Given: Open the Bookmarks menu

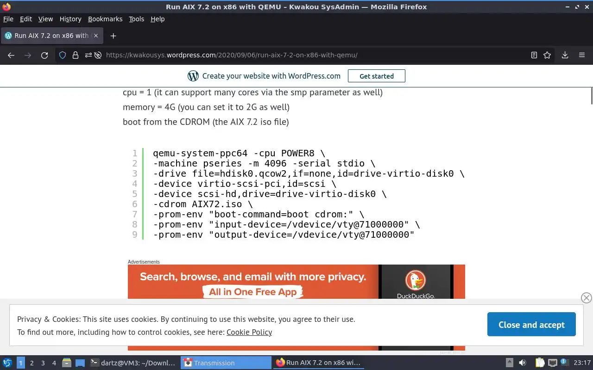Looking at the screenshot, I should (105, 19).
